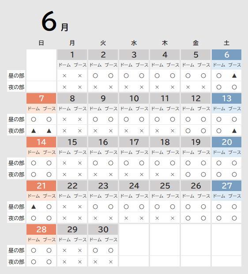Click the date 20 Saturday header

click(x=226, y=142)
